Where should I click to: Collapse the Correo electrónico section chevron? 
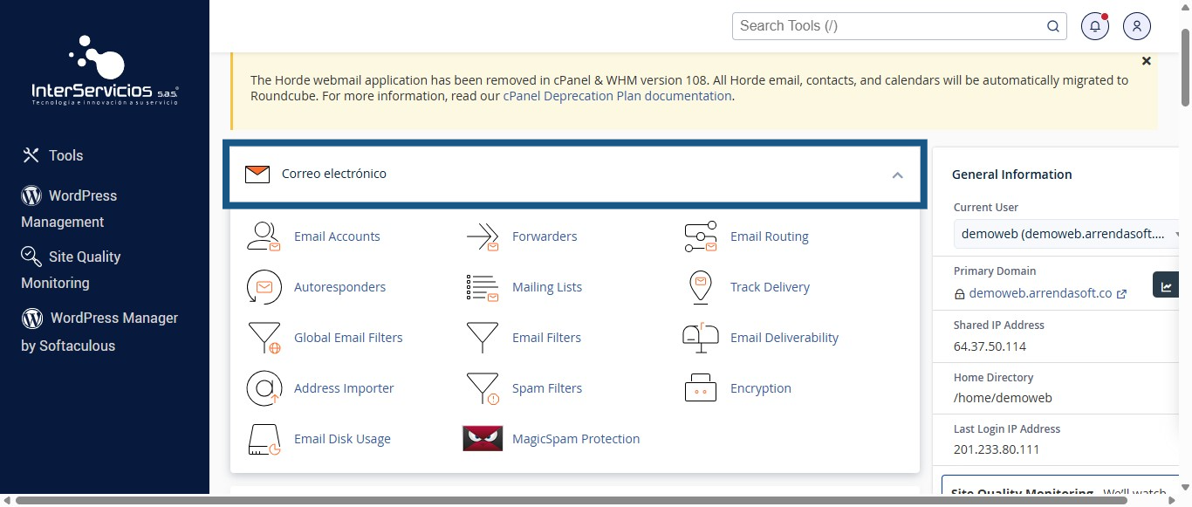[897, 175]
